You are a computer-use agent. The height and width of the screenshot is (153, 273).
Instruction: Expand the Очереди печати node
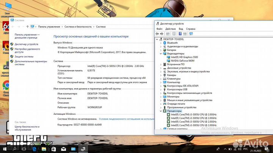pyautogui.click(x=161, y=104)
